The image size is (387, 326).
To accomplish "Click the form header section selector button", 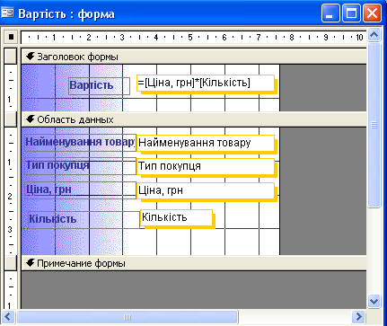I will click(x=11, y=56).
